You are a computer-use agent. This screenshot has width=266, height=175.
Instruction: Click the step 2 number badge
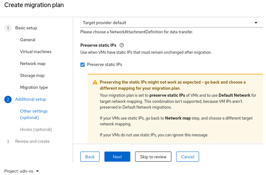coord(8,99)
